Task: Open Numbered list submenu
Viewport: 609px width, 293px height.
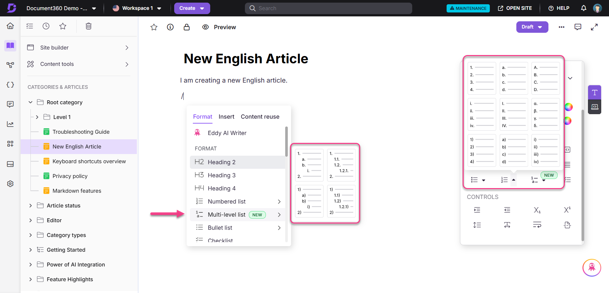Action: pos(237,202)
